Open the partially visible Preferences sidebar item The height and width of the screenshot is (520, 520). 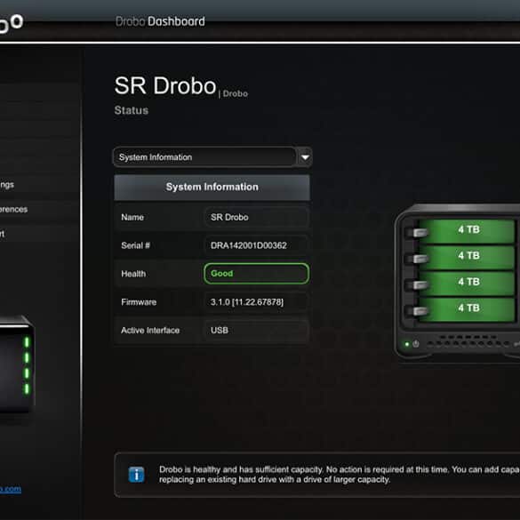[13, 209]
